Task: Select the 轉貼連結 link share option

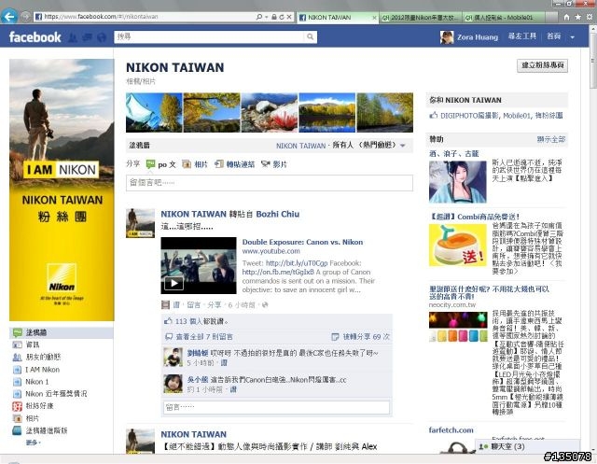Action: pos(234,164)
